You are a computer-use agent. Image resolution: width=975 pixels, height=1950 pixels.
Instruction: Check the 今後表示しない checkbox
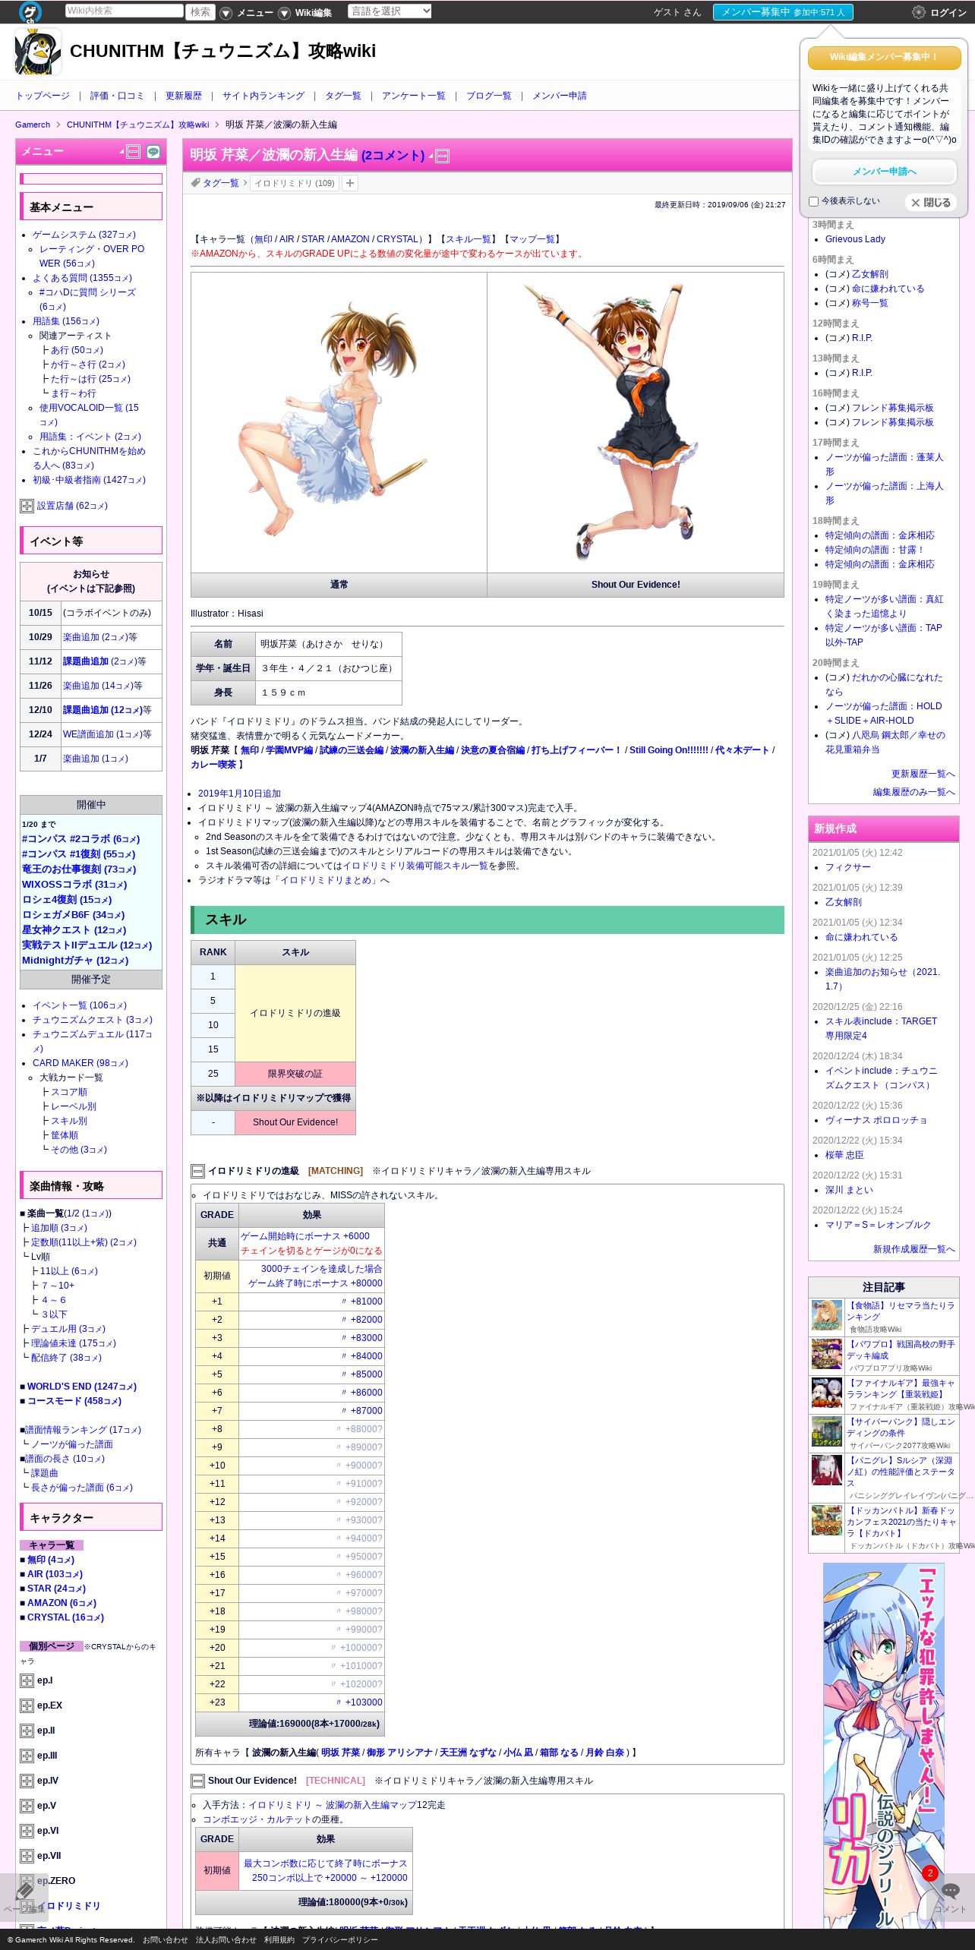point(814,201)
